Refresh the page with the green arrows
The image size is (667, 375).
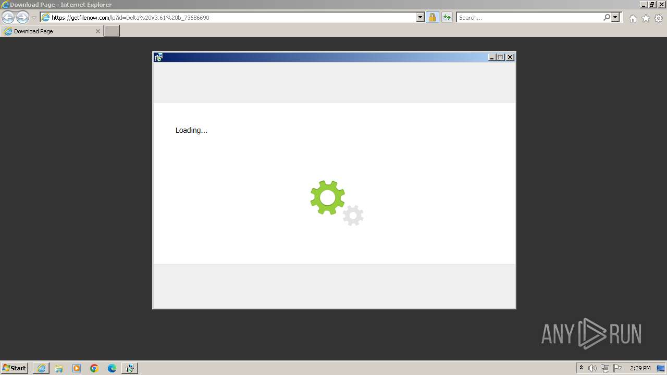447,17
